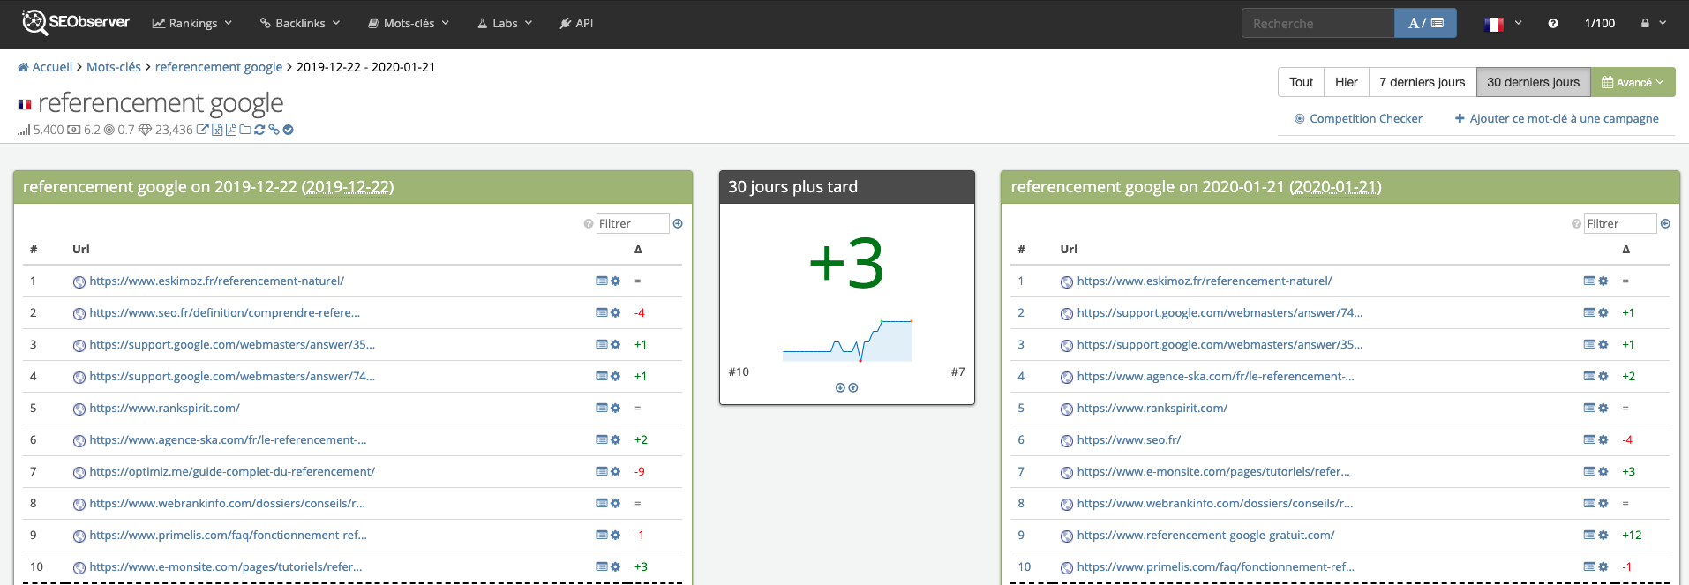Click the SEObserver logo
This screenshot has width=1689, height=585.
(76, 23)
